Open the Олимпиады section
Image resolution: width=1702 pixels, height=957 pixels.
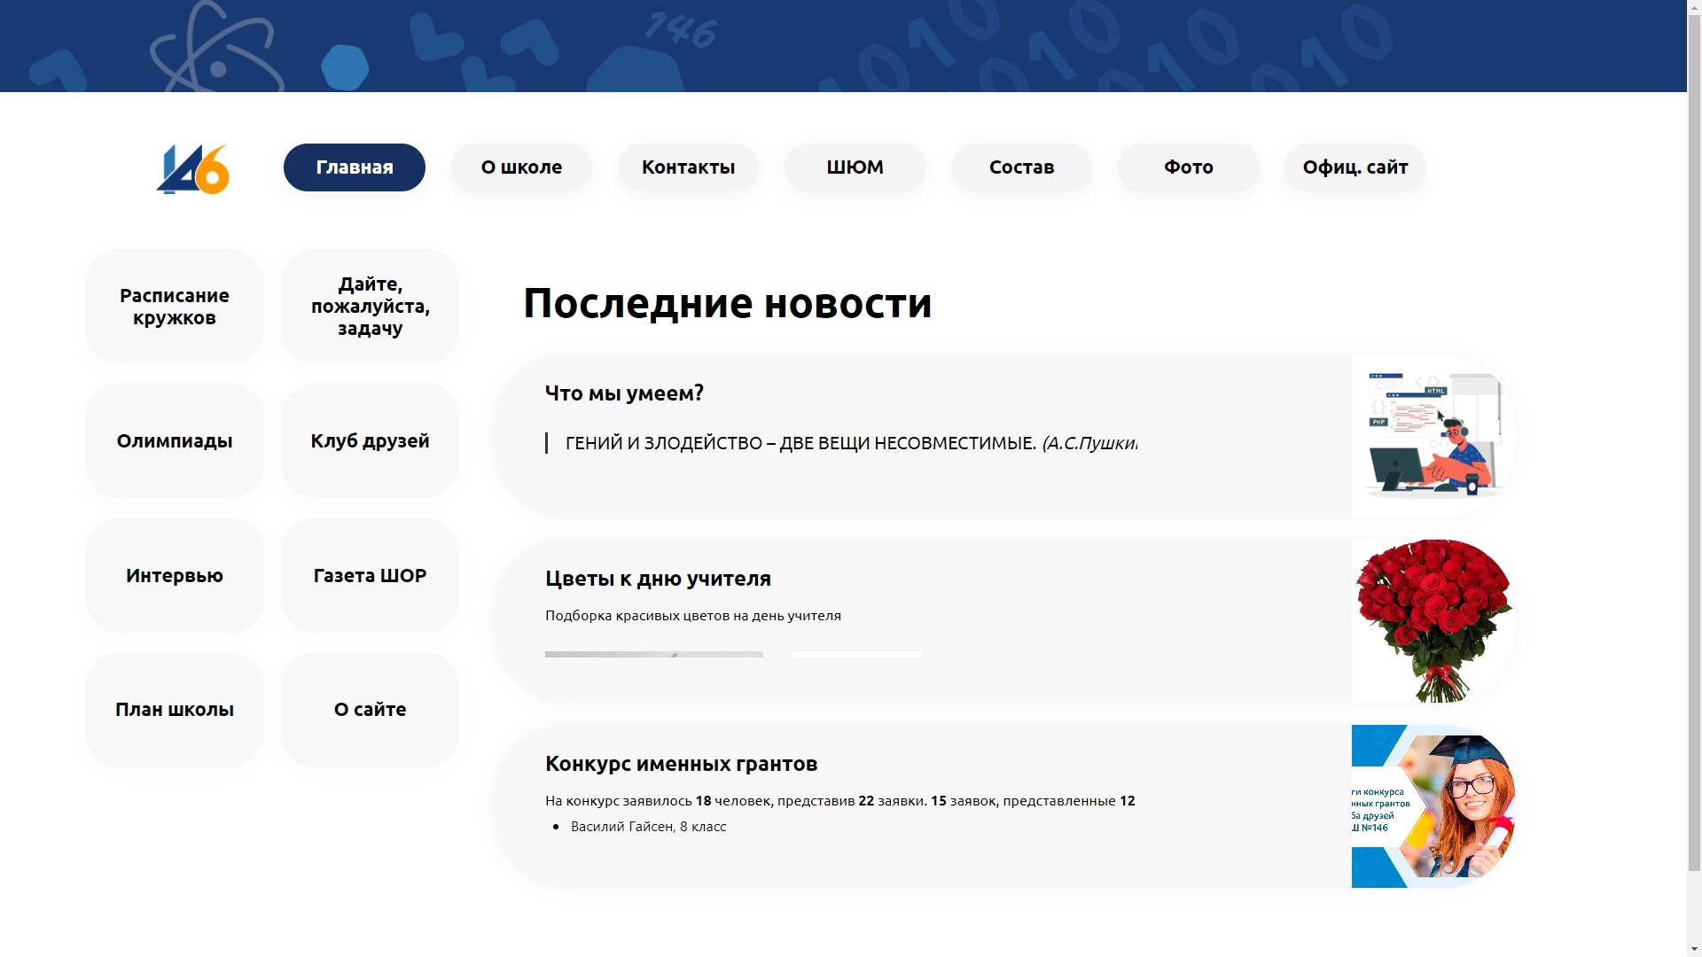pos(175,441)
